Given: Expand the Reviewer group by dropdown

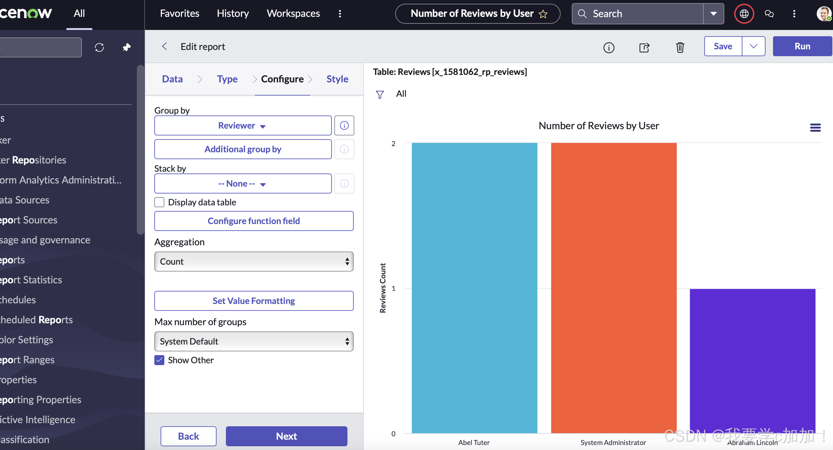Looking at the screenshot, I should 242,125.
